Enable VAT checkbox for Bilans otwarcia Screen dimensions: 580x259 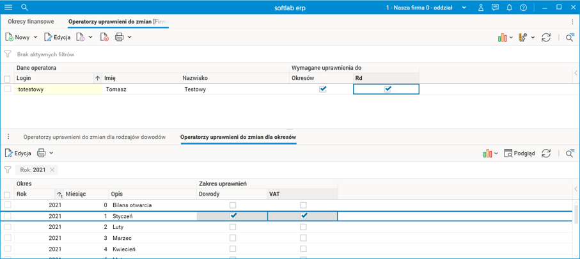click(303, 205)
